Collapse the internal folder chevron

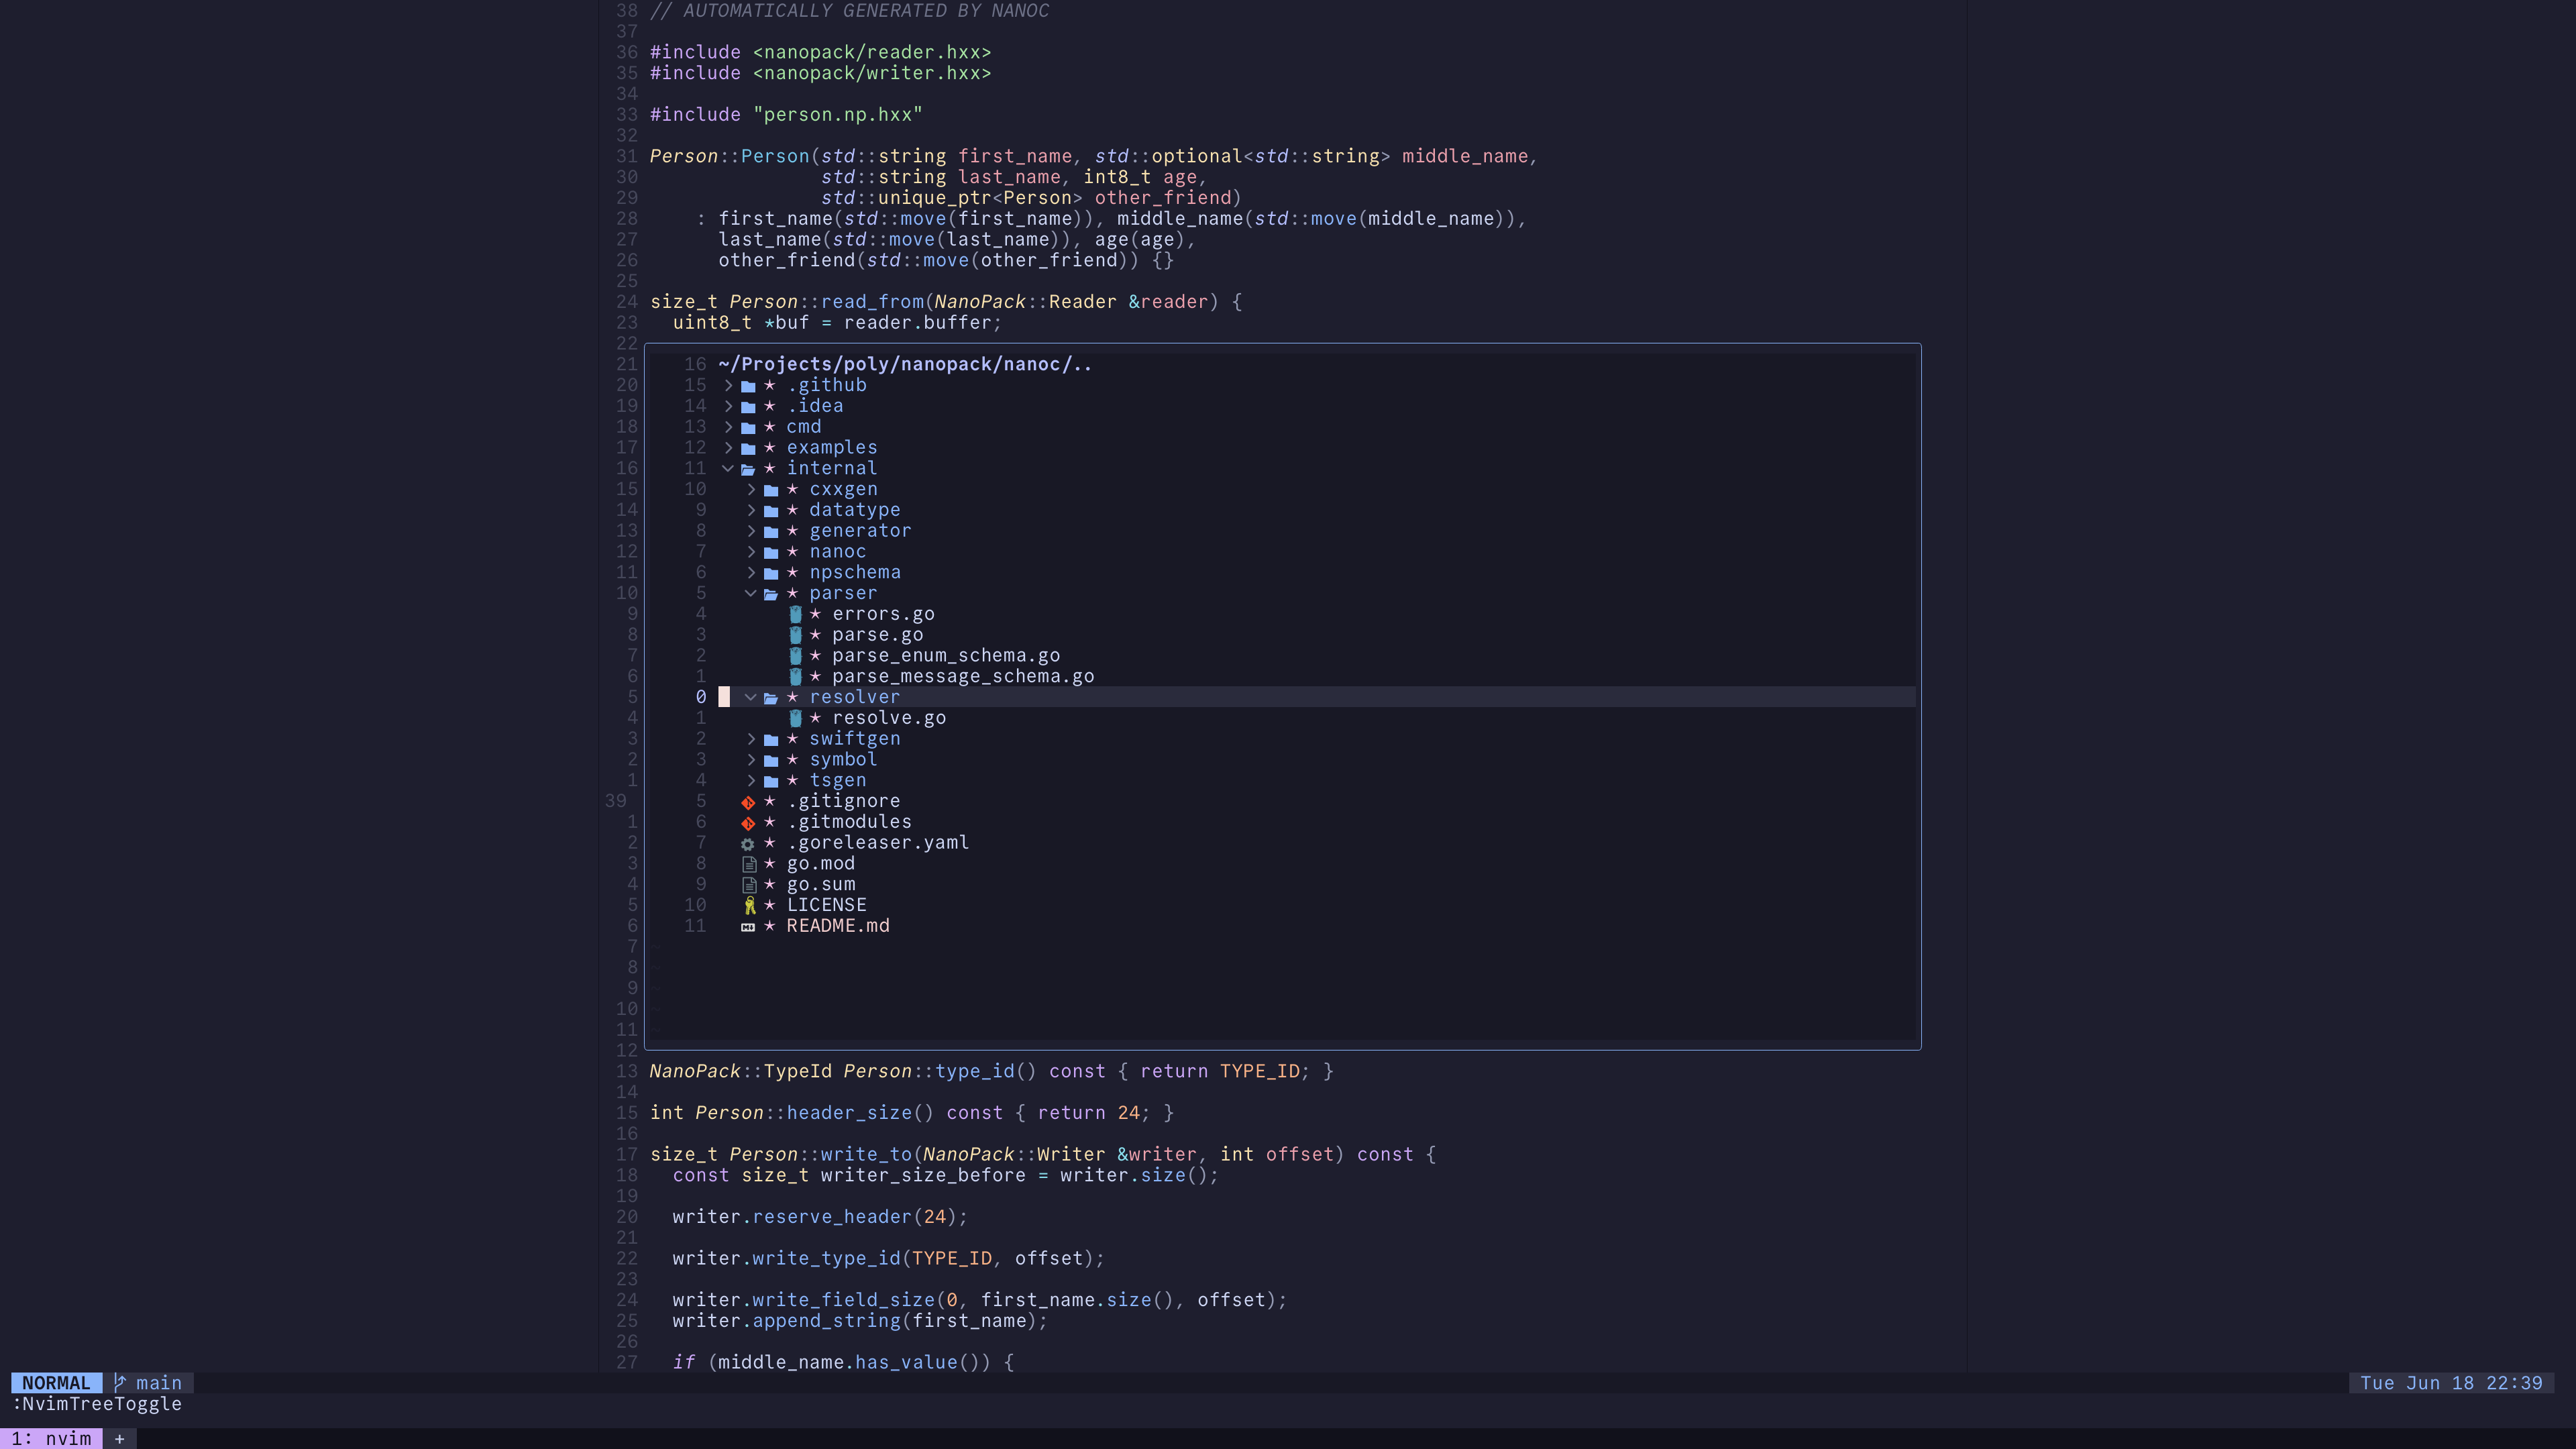click(x=728, y=468)
